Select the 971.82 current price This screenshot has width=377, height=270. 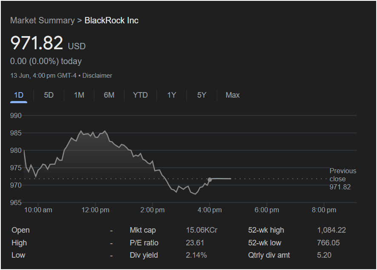tap(37, 43)
